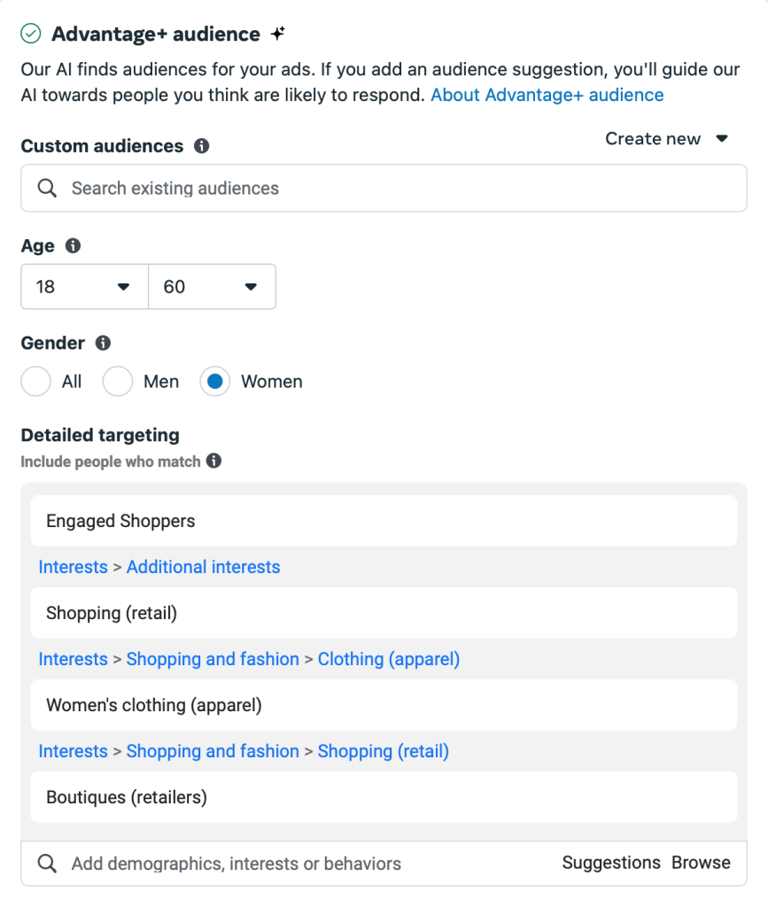768x907 pixels.
Task: Select the Women gender radio button
Action: pyautogui.click(x=215, y=382)
